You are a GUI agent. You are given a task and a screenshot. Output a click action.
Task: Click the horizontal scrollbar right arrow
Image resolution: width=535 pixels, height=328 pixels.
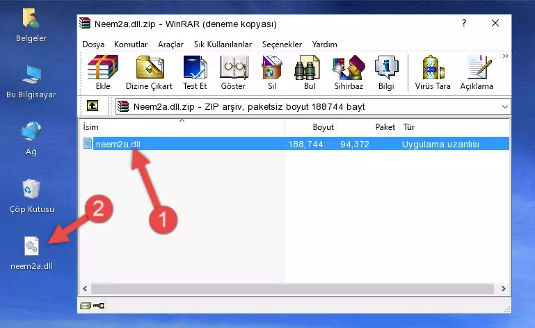[x=504, y=289]
